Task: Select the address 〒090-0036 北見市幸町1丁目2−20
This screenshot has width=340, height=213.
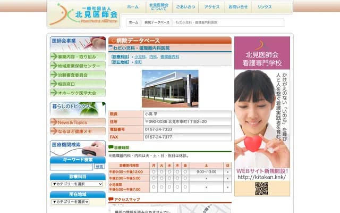Action: (176, 121)
